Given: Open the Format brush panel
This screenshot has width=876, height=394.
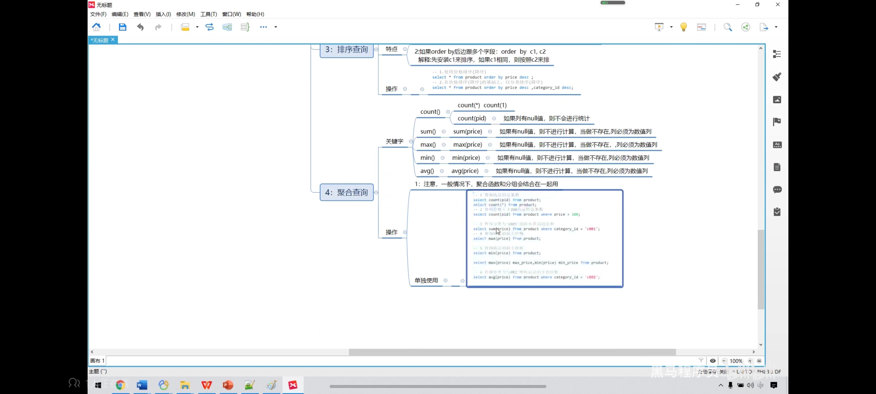Looking at the screenshot, I should point(777,77).
